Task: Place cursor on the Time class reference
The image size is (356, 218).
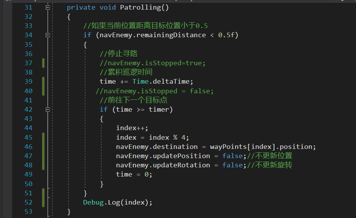Action: [x=140, y=82]
